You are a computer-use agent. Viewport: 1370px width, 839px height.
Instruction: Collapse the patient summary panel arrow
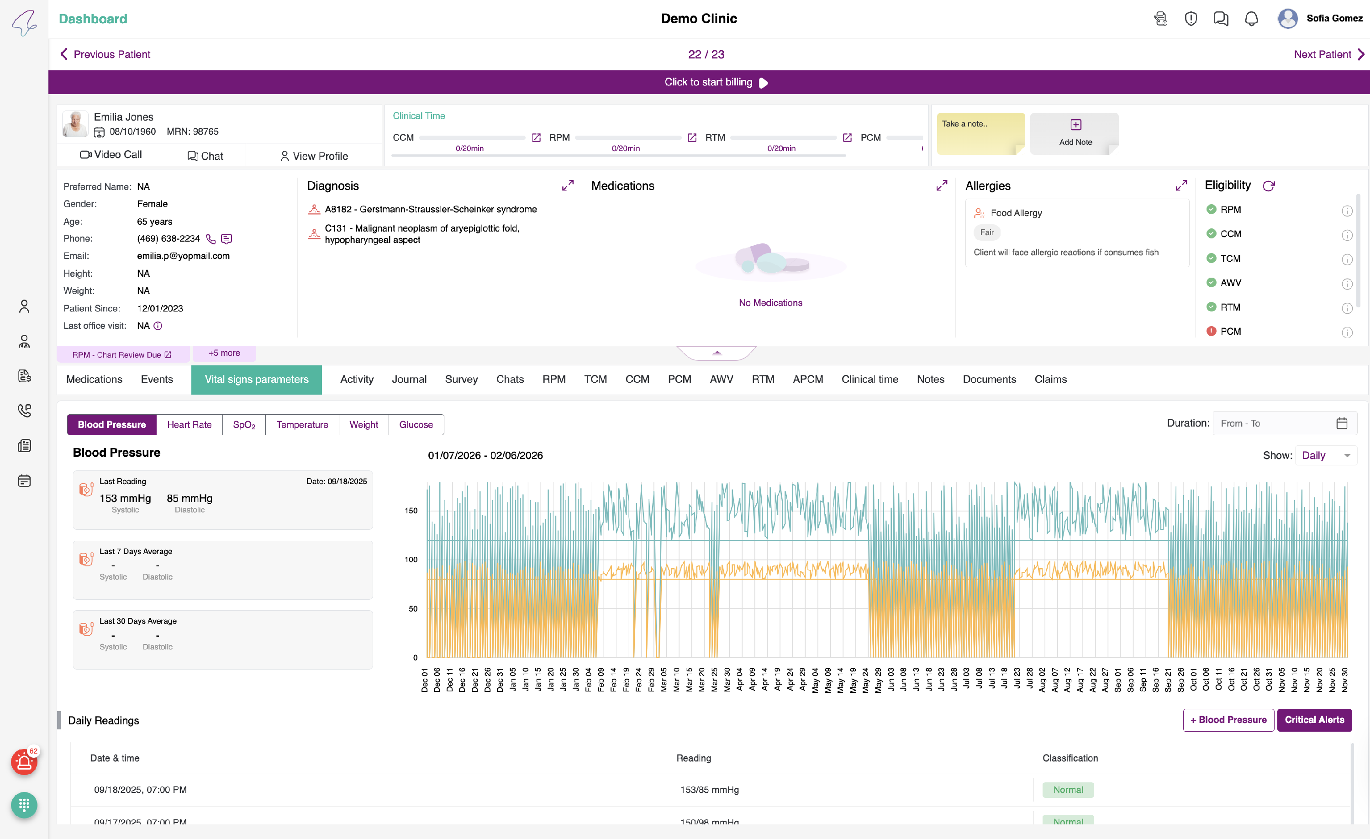pos(717,353)
